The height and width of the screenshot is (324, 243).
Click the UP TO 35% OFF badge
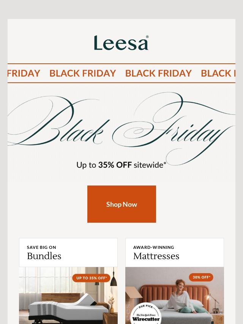tap(91, 278)
